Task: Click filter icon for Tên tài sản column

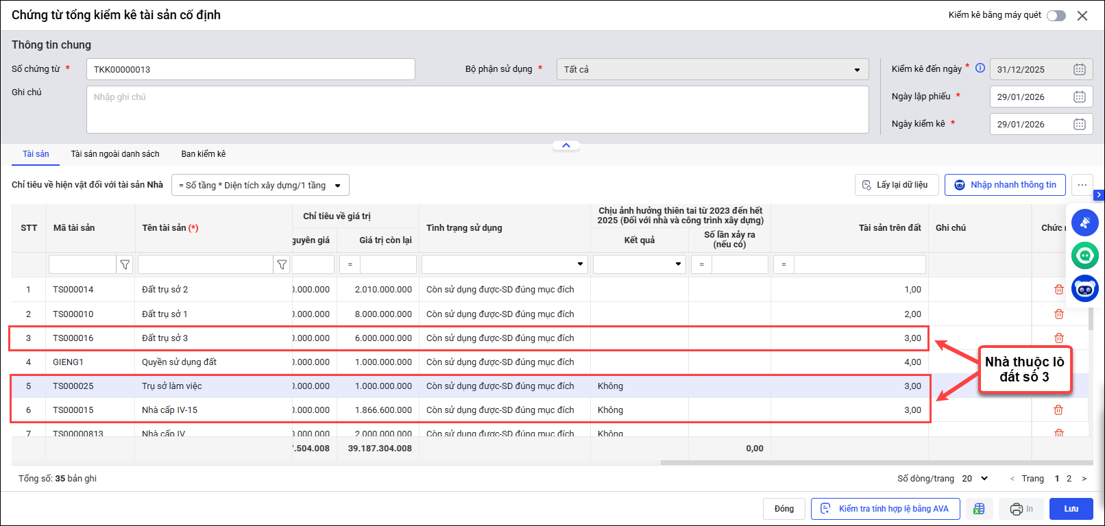Action: pyautogui.click(x=282, y=264)
